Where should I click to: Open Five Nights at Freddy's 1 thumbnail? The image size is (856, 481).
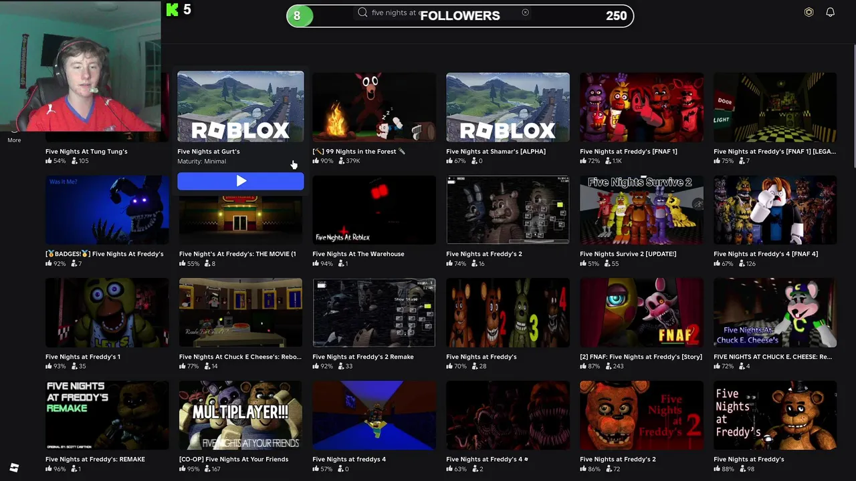click(x=107, y=313)
